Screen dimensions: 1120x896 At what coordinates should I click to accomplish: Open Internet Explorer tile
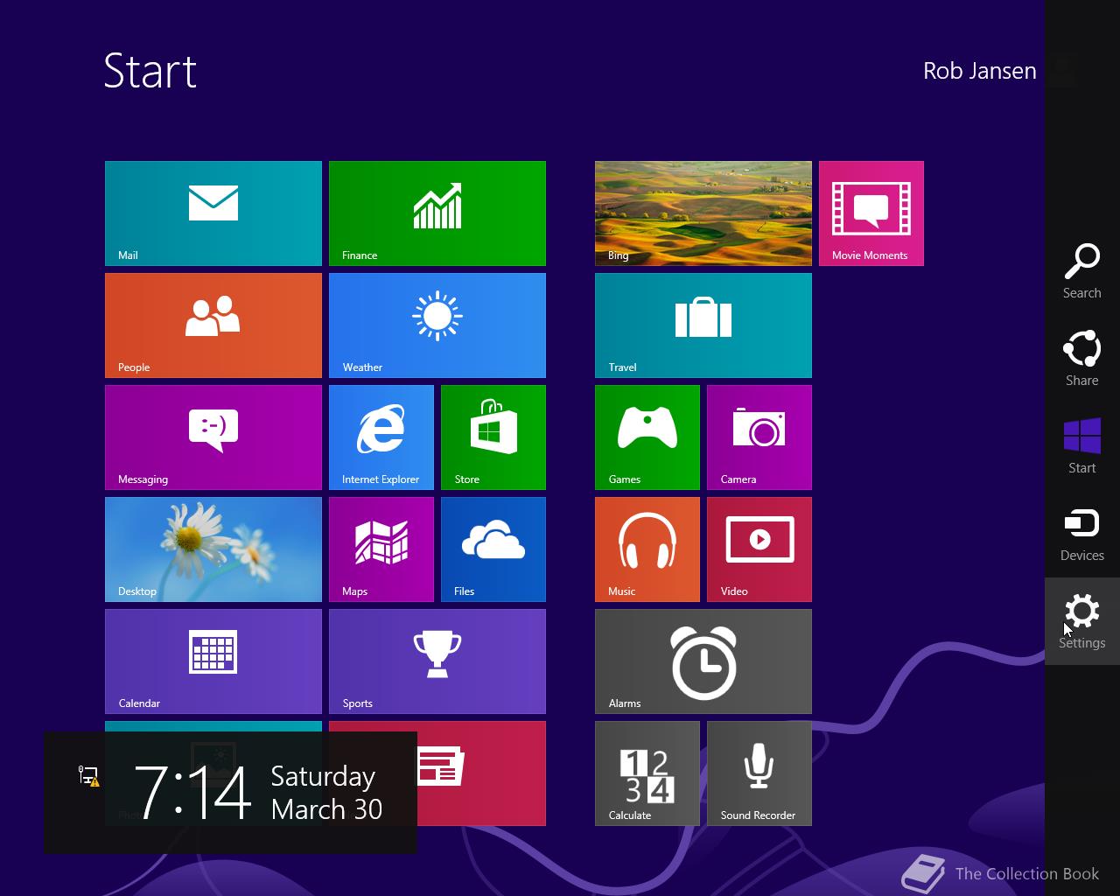click(x=381, y=437)
